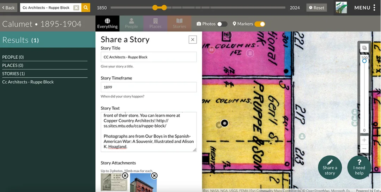Click inside the Story Text area
The width and height of the screenshot is (381, 192).
tap(149, 132)
